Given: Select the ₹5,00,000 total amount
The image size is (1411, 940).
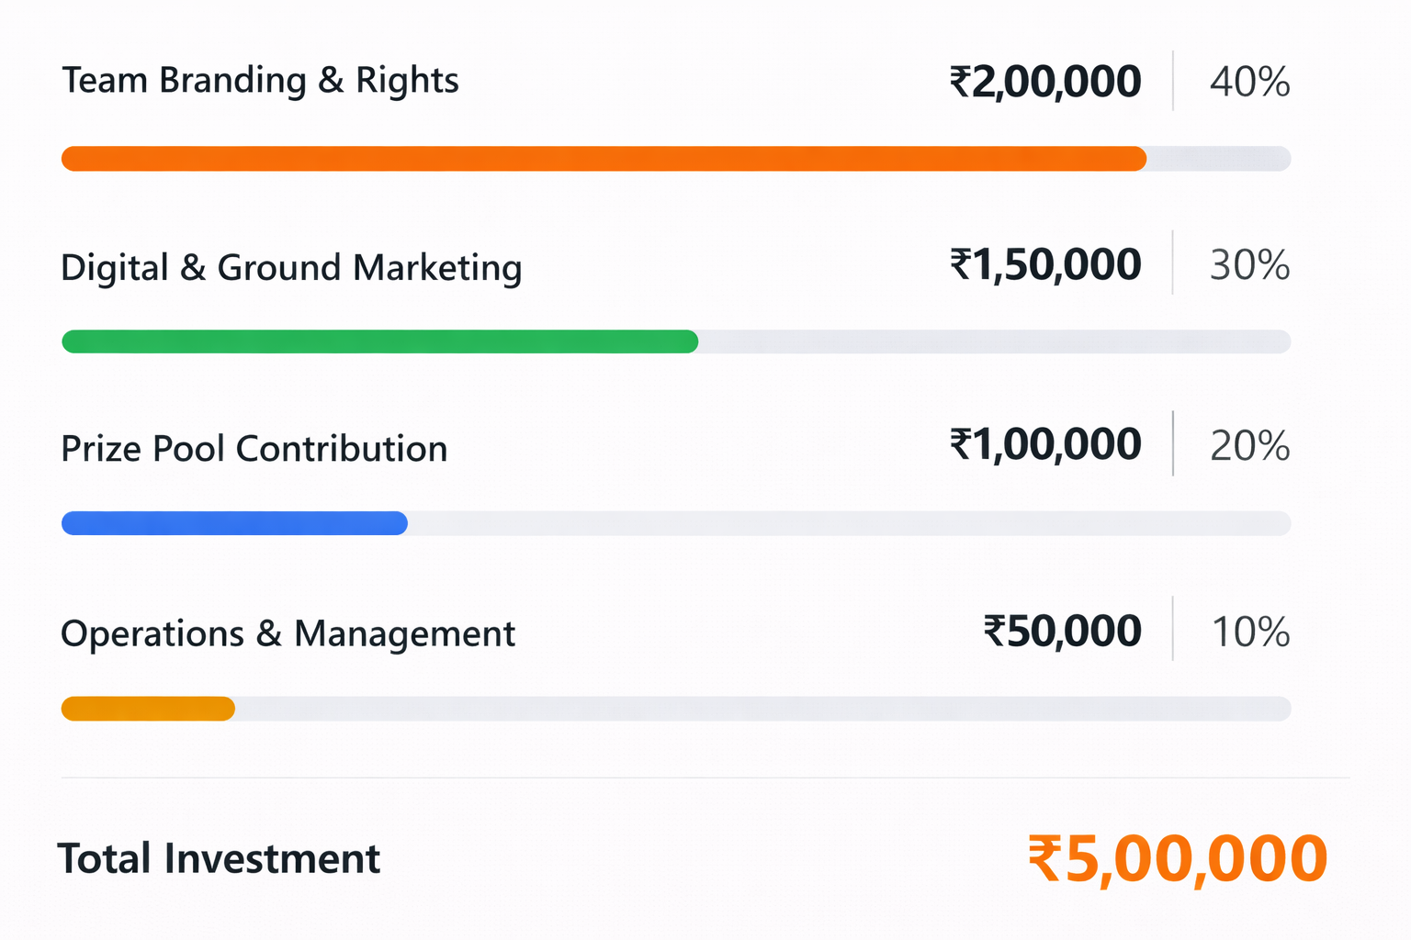Looking at the screenshot, I should point(1177,860).
